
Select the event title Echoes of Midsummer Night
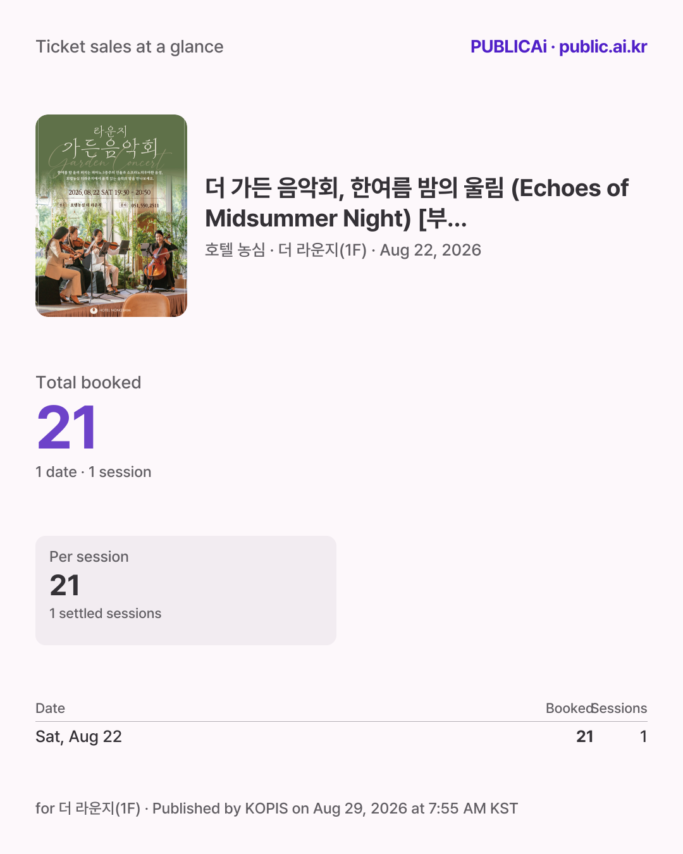(417, 203)
